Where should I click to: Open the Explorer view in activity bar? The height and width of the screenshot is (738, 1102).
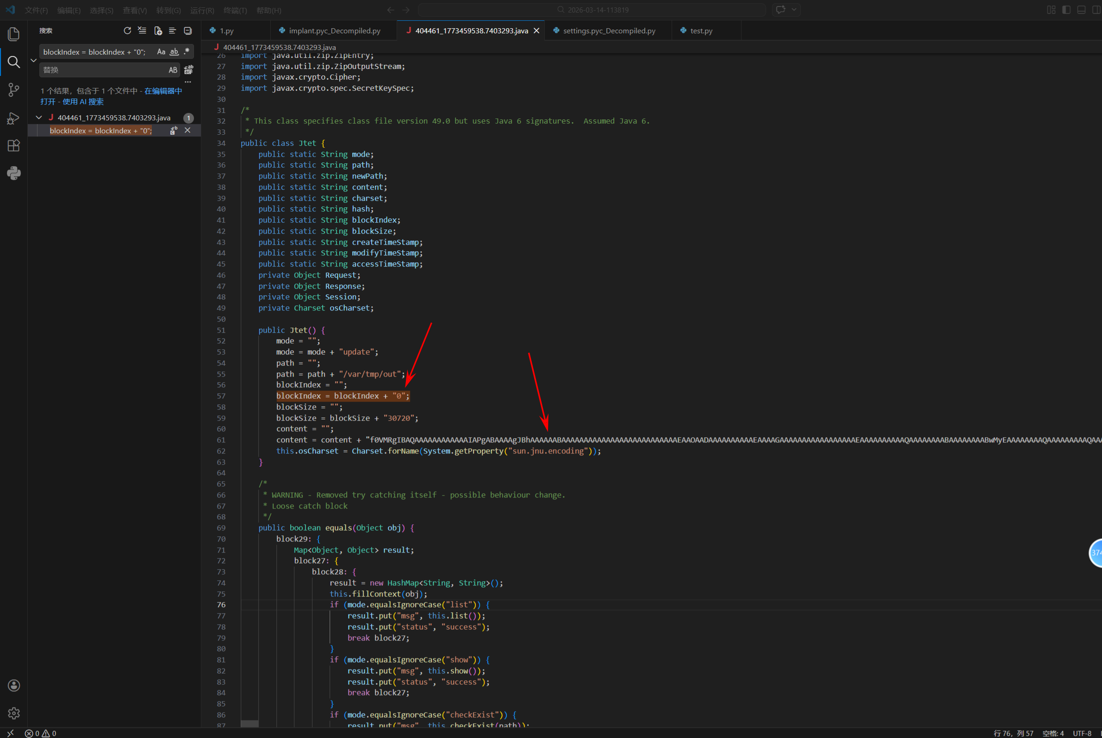tap(13, 34)
